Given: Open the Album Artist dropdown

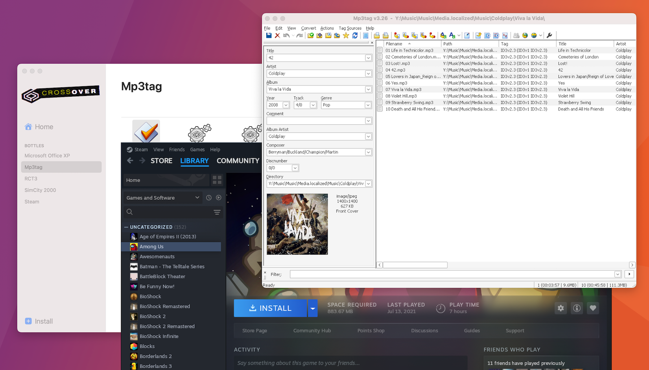Looking at the screenshot, I should (368, 136).
